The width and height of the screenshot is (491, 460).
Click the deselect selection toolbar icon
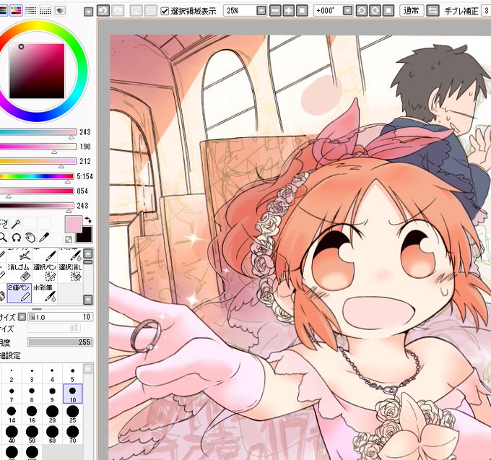(136, 11)
